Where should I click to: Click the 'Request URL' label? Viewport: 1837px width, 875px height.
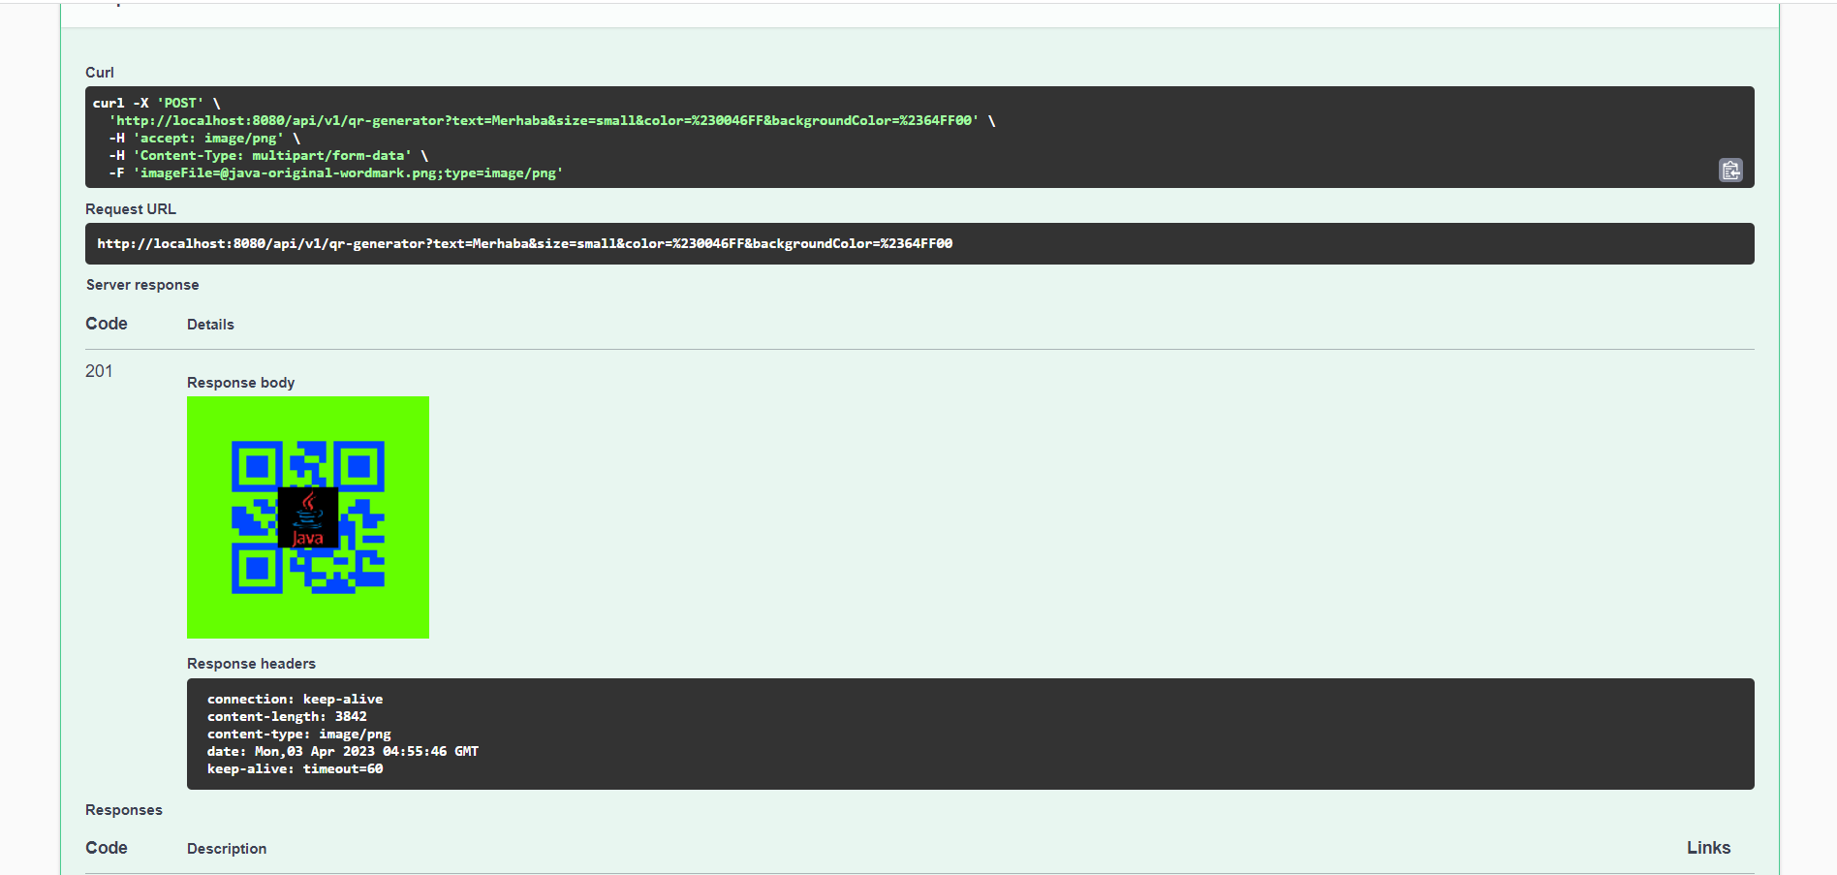[x=131, y=209]
